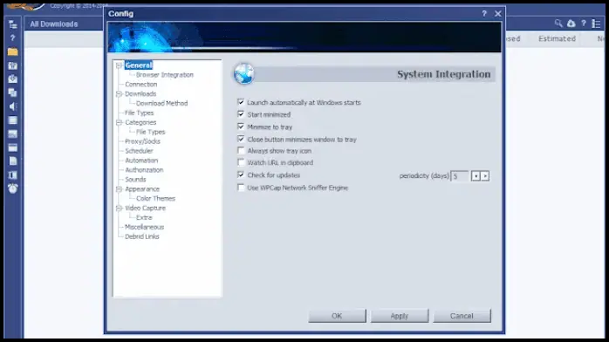Open Color Themes settings

(156, 198)
